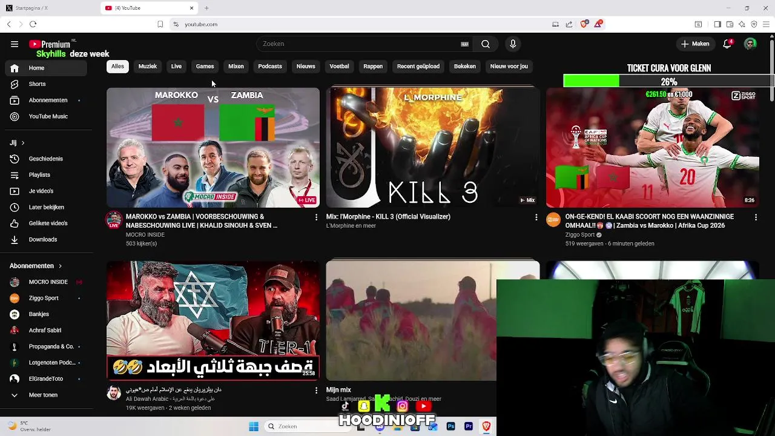Screen dimensions: 775x436
Task: Click the Home item in the sidebar
Action: (x=47, y=68)
